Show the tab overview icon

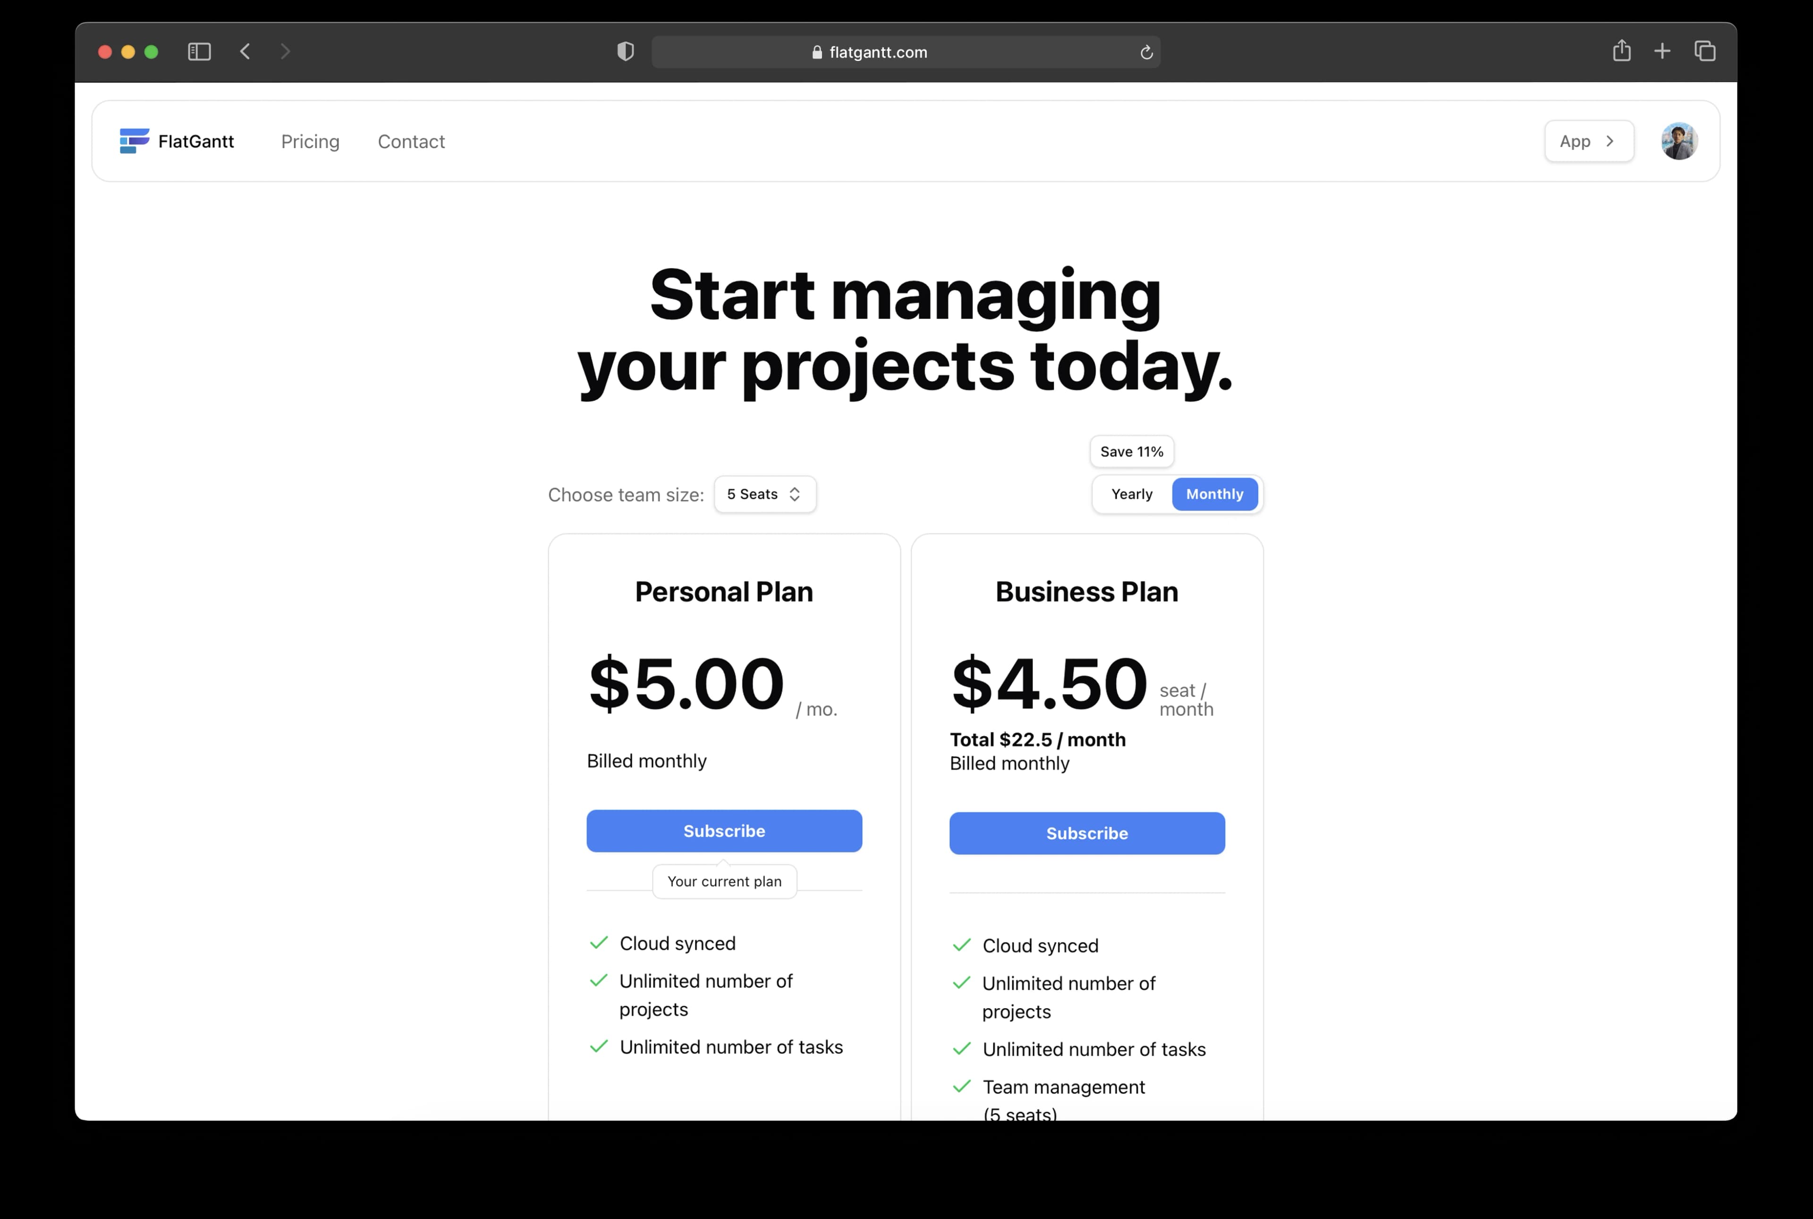tap(1705, 51)
